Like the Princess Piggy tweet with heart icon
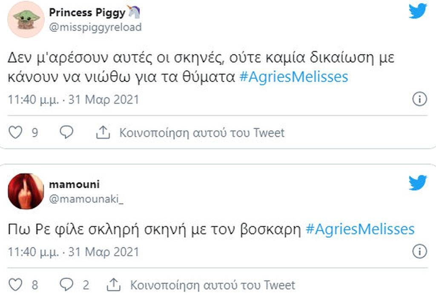 point(15,132)
